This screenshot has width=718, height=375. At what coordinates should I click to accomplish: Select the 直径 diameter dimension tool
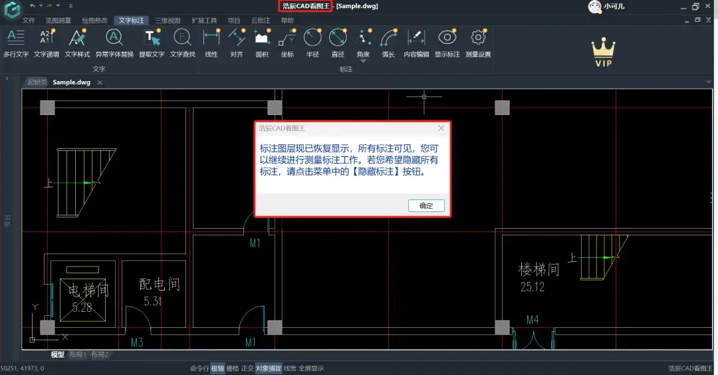click(x=338, y=43)
